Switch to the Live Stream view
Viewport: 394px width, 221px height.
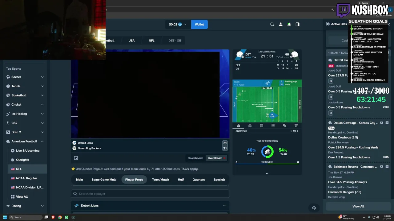(216, 158)
